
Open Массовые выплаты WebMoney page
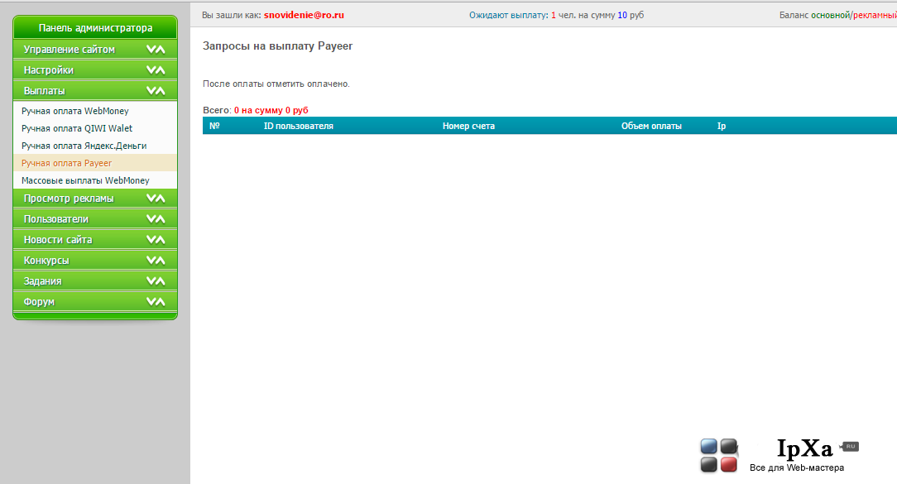click(x=85, y=180)
